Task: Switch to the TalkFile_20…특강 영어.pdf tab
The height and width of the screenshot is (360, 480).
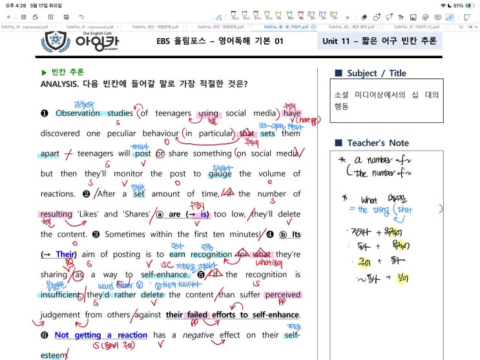Action: tap(351, 27)
